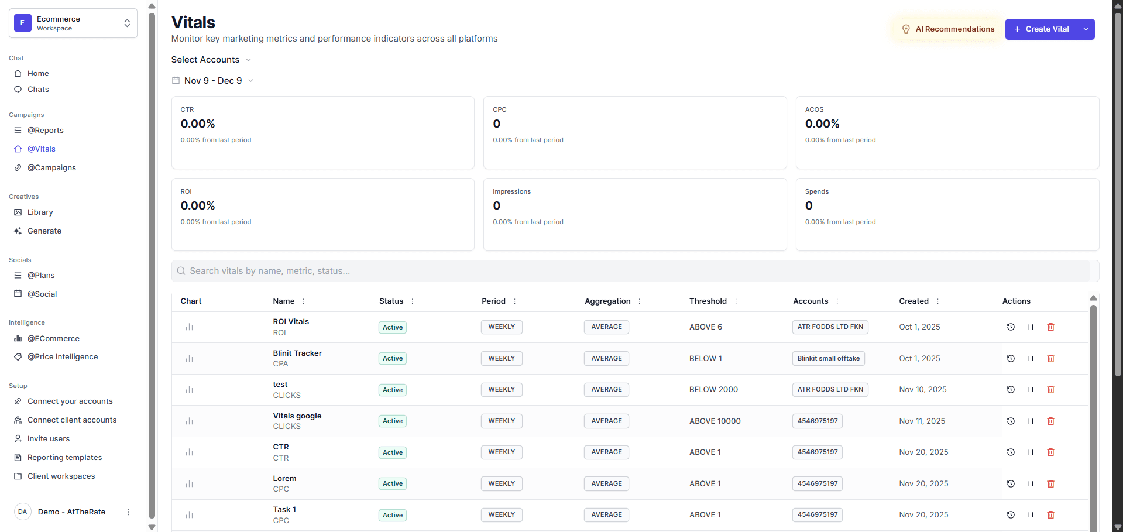Delete the Vitals google vital
The image size is (1123, 532).
click(1050, 421)
